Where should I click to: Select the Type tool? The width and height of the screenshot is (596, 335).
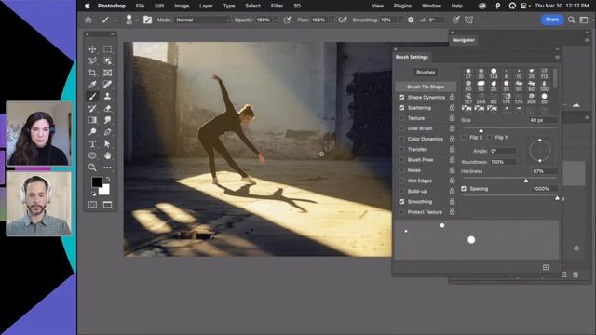92,143
